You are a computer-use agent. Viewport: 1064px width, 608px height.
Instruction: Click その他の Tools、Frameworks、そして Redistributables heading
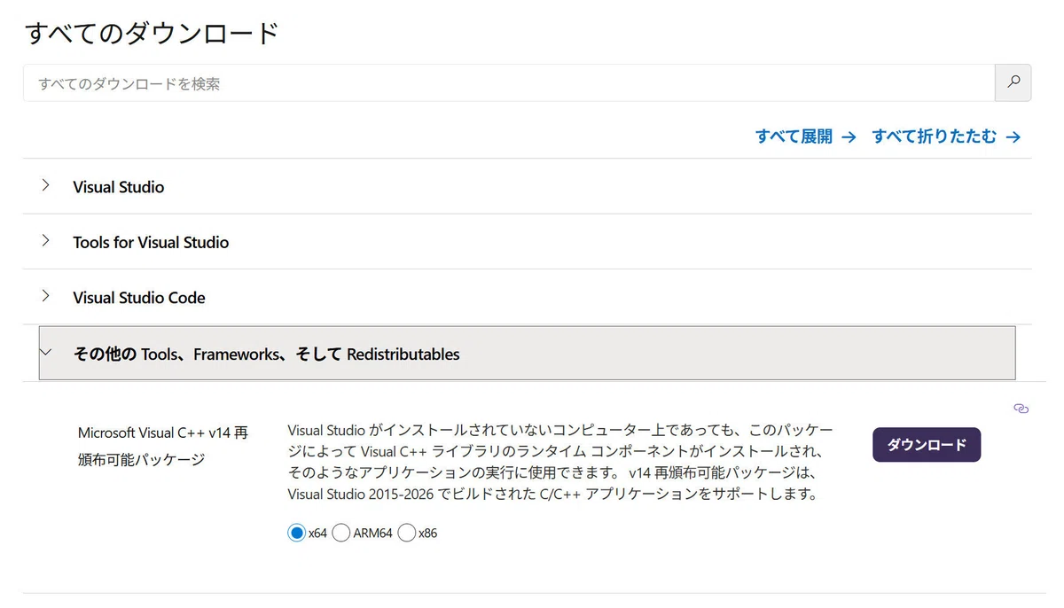(x=266, y=354)
